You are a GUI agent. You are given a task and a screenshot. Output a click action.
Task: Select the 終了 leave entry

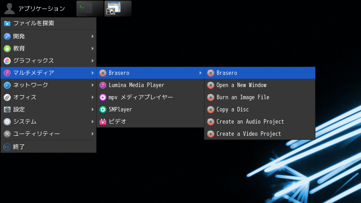point(48,147)
